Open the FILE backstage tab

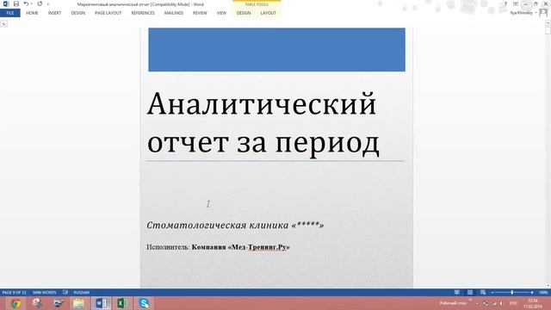[10, 13]
